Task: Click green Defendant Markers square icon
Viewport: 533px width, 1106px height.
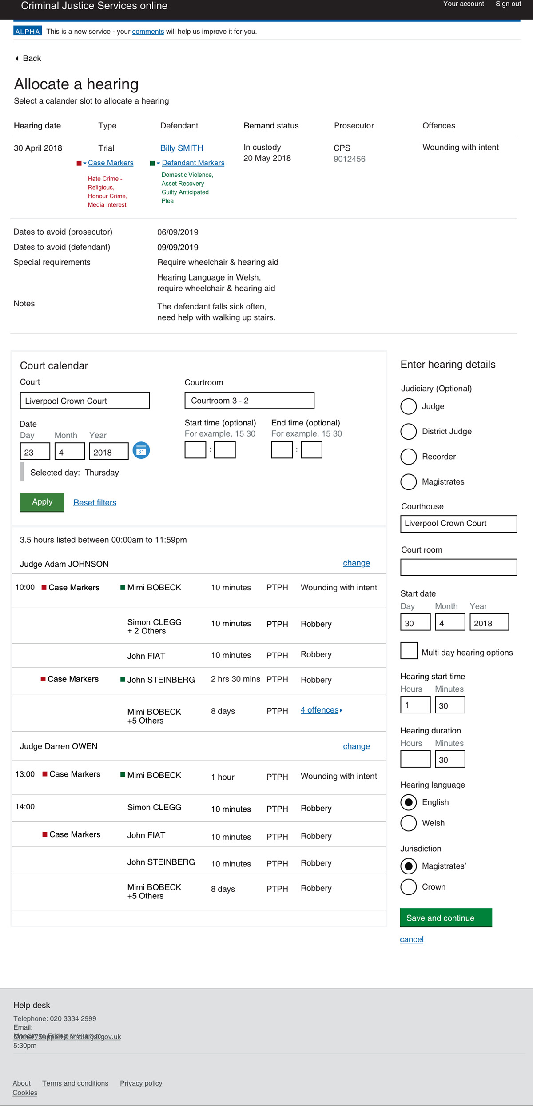Action: pyautogui.click(x=152, y=163)
